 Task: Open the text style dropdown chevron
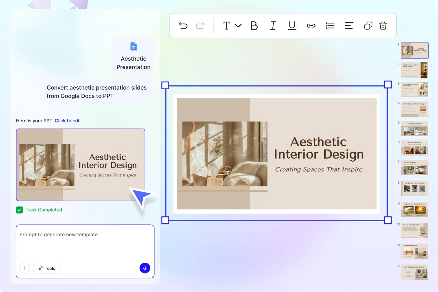238,25
